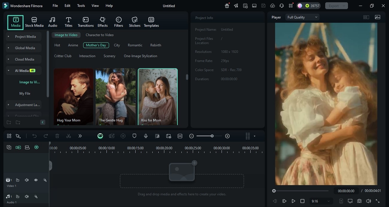Select the Anime category filter
The width and height of the screenshot is (389, 207).
pos(73,45)
